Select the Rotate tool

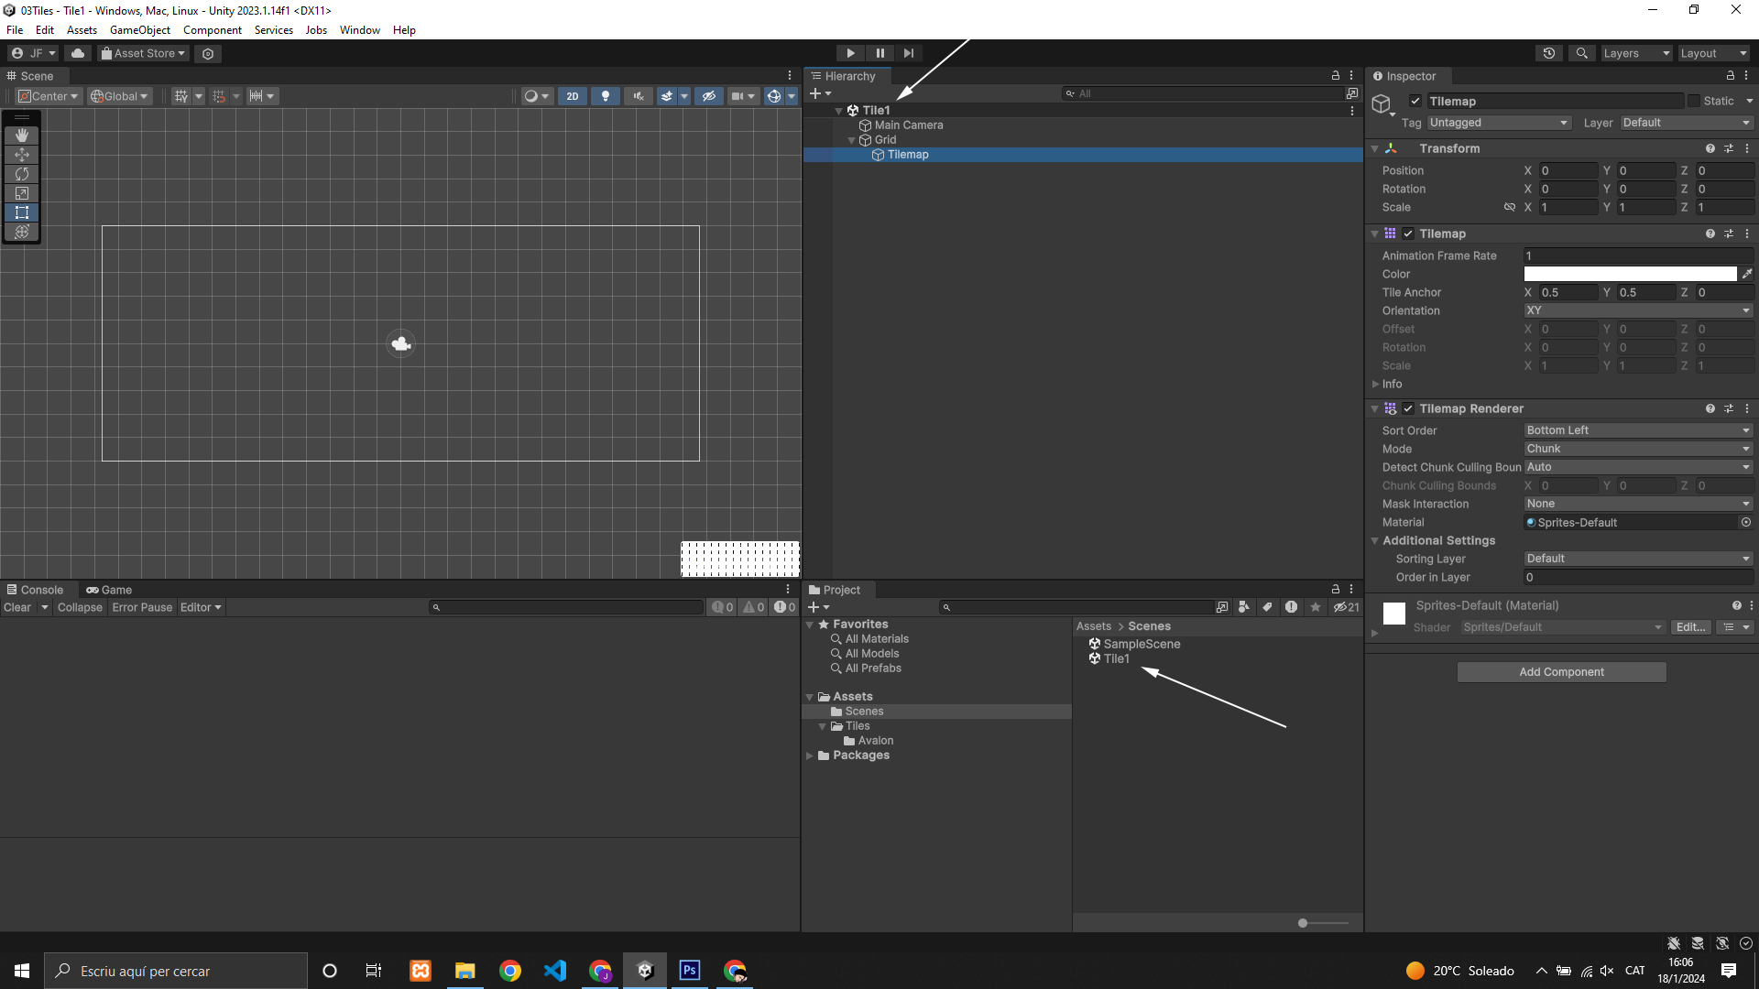22,174
